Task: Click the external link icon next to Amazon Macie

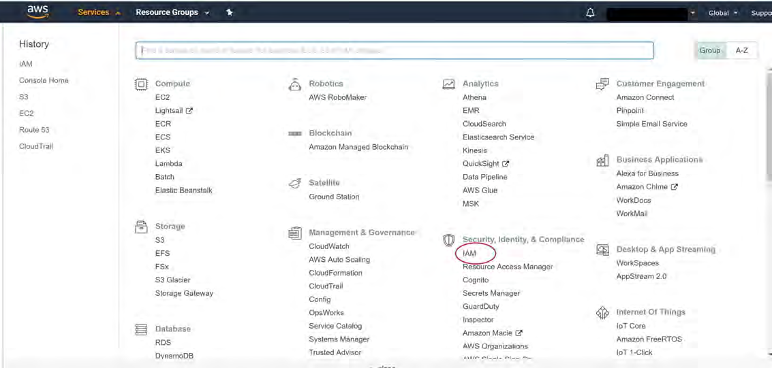Action: tap(519, 333)
